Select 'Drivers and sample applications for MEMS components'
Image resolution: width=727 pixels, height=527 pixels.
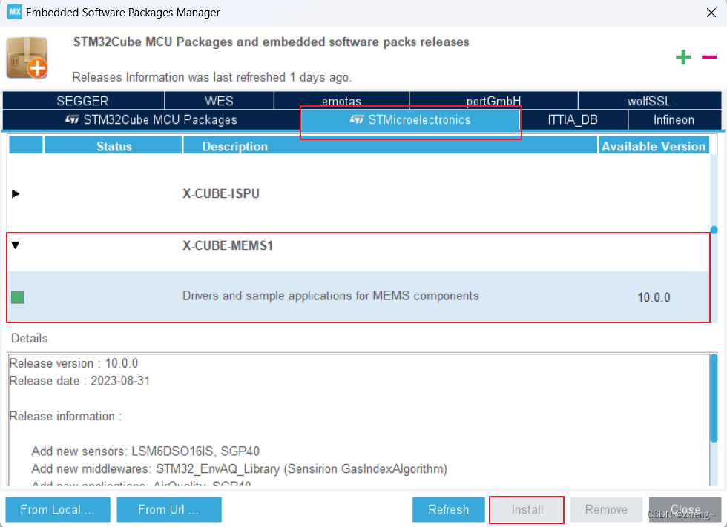click(x=331, y=296)
